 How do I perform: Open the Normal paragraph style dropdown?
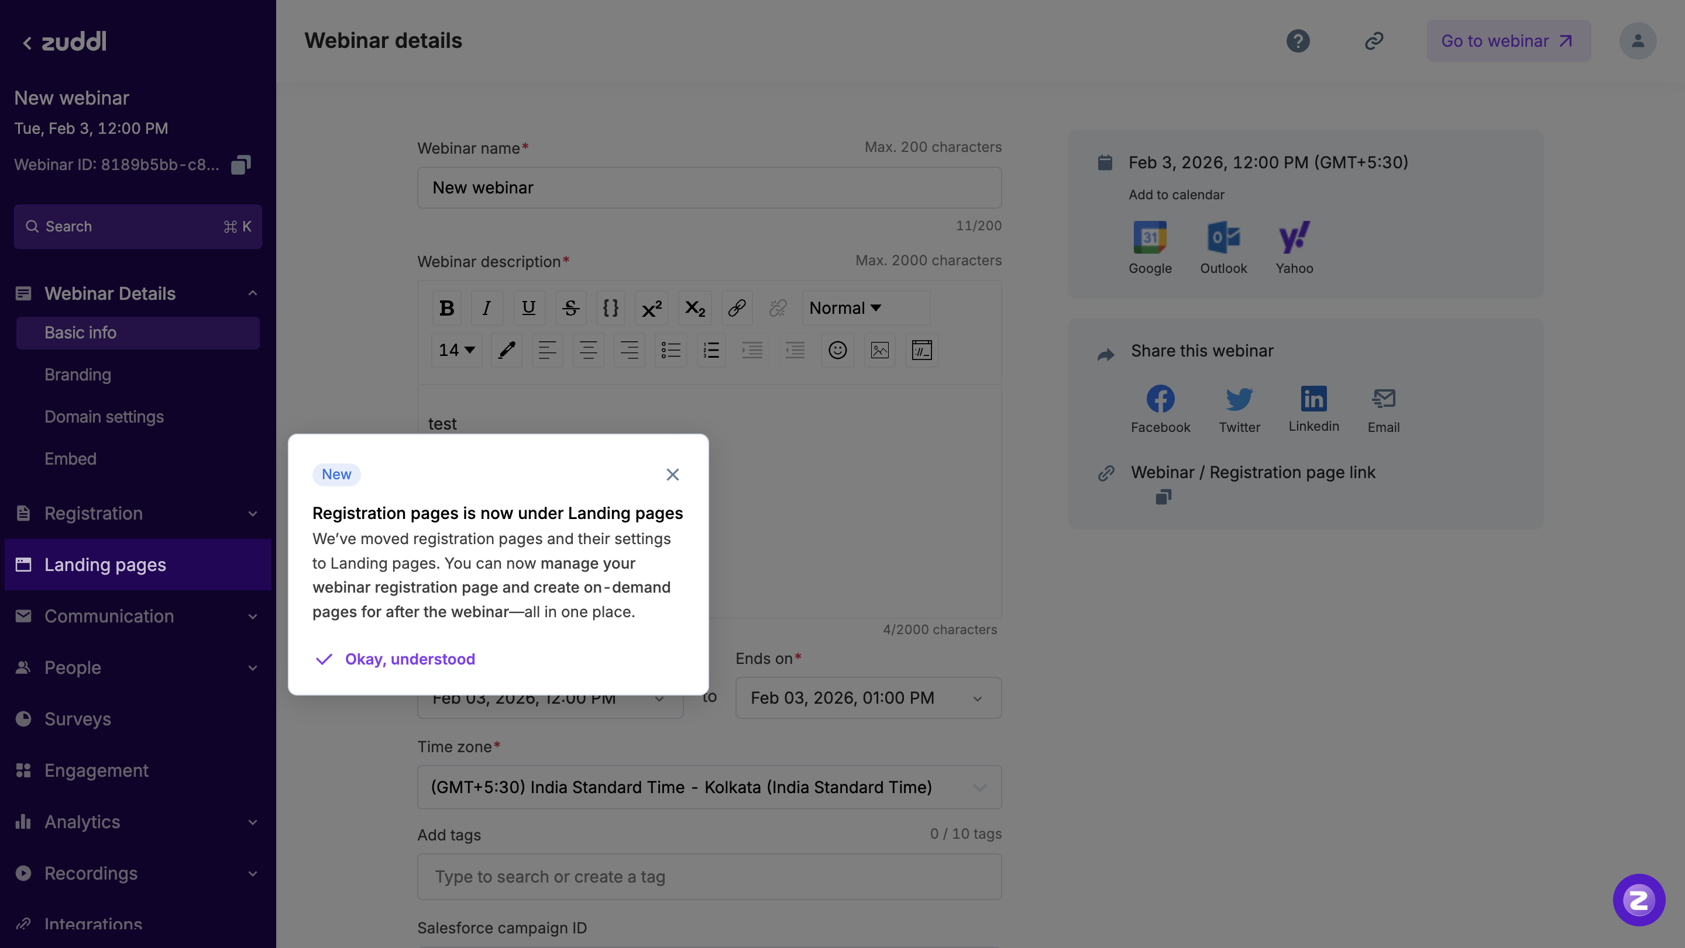click(x=844, y=308)
